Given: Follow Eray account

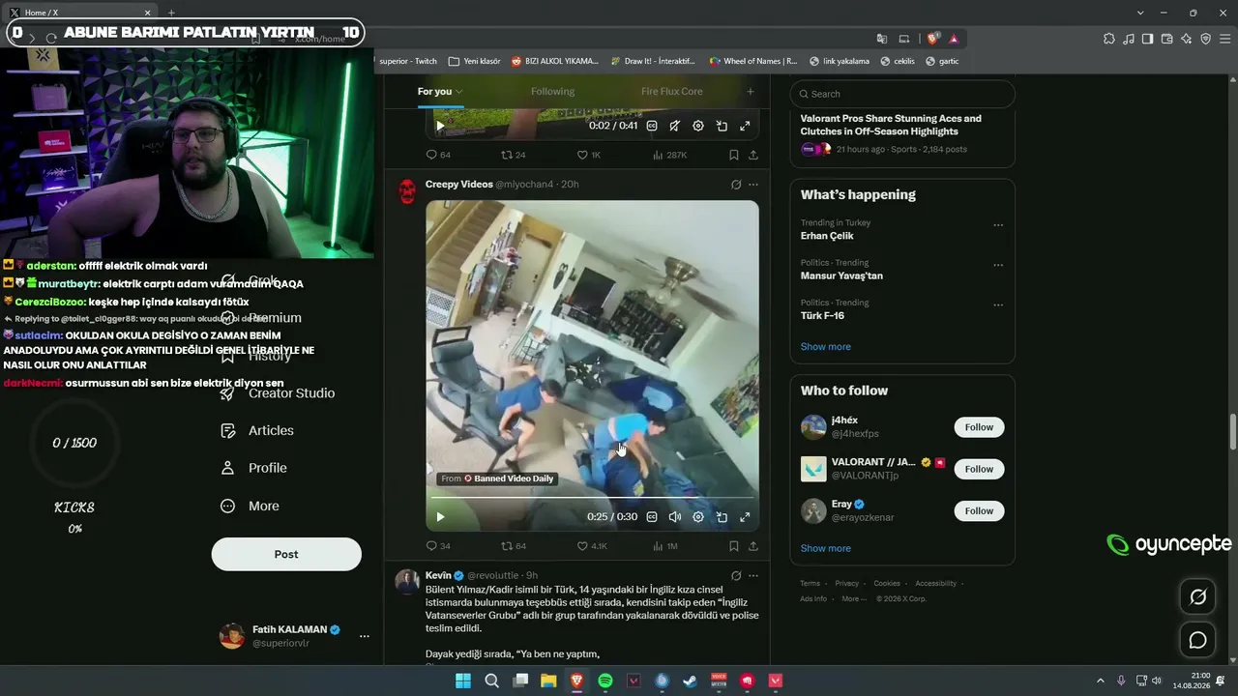Looking at the screenshot, I should 979,510.
